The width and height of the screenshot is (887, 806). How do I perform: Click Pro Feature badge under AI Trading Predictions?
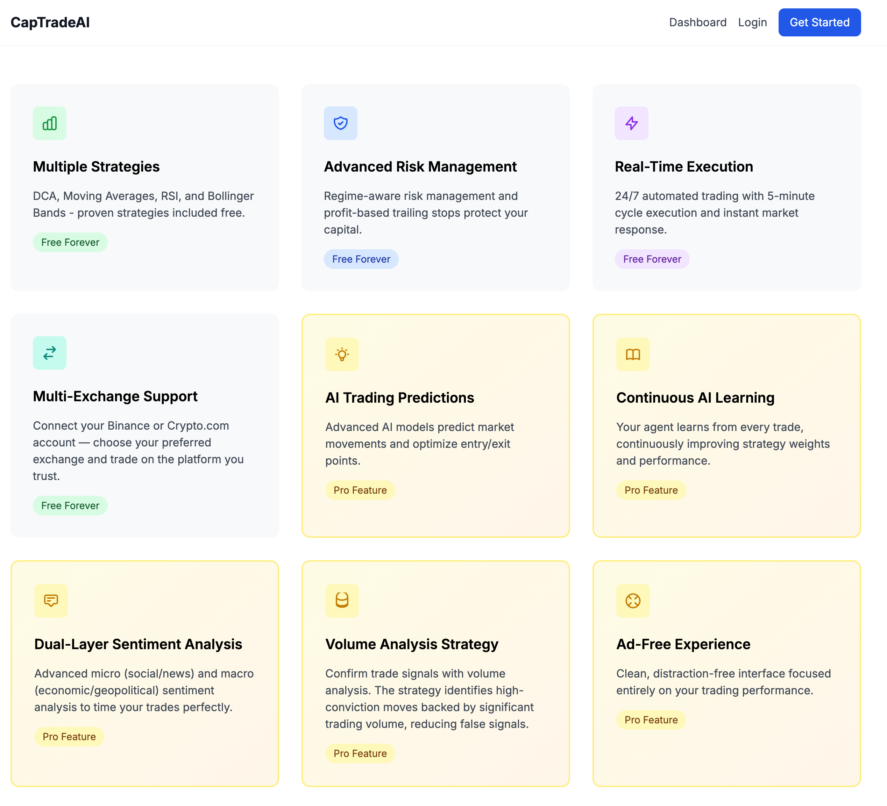click(x=360, y=490)
